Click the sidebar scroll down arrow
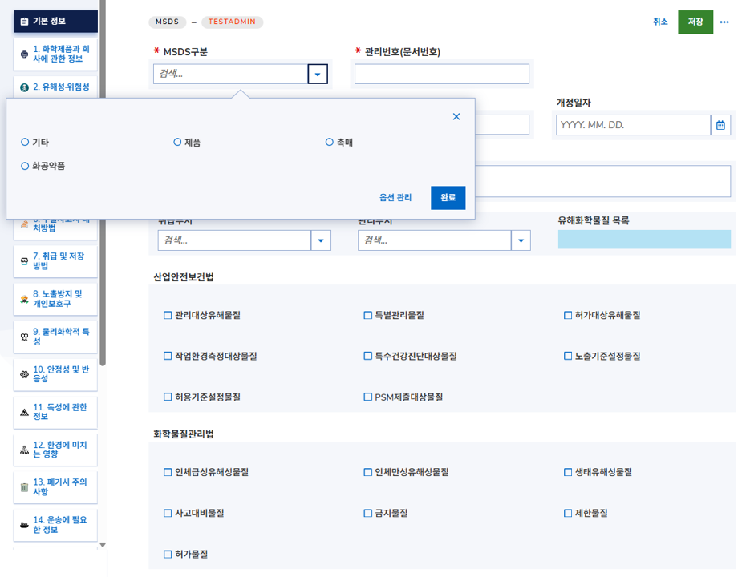Viewport: 746px width, 577px height. pos(103,545)
